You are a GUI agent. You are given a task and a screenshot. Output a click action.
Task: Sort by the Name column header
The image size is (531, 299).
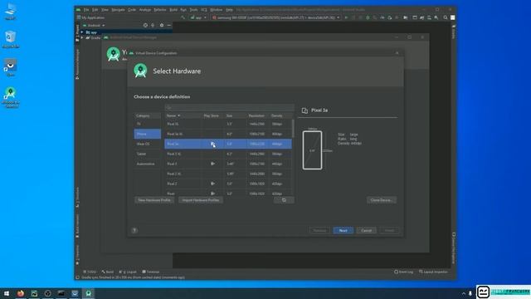click(183, 115)
